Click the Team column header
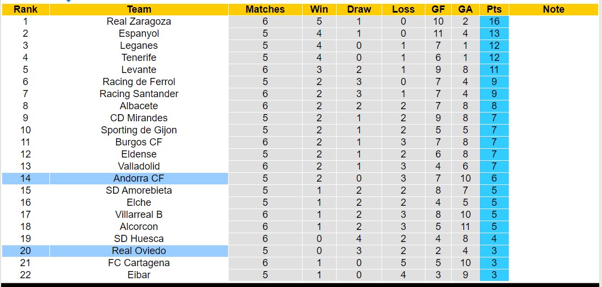Image resolution: width=602 pixels, height=287 pixels. coord(139,9)
